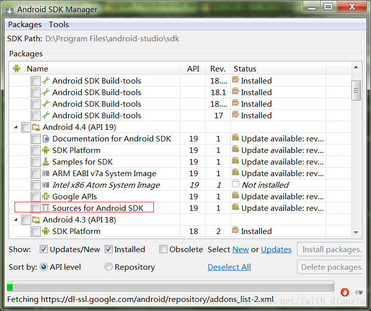Click ARM EABI v7a System Image icon
This screenshot has height=311, width=371.
click(46, 174)
